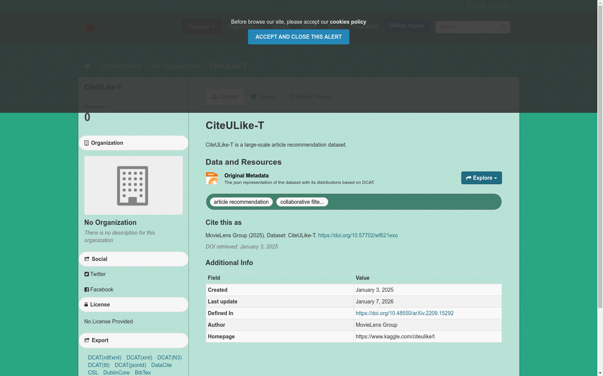
Task: Click the Register link
Action: (x=500, y=6)
